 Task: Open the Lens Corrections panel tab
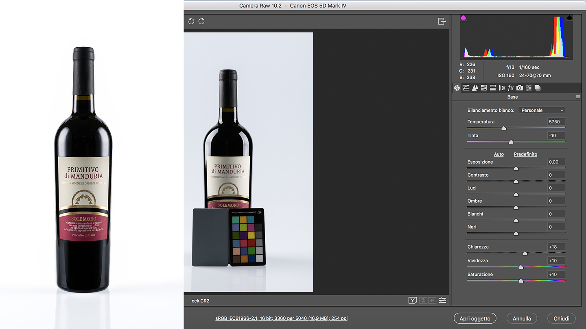pyautogui.click(x=502, y=88)
